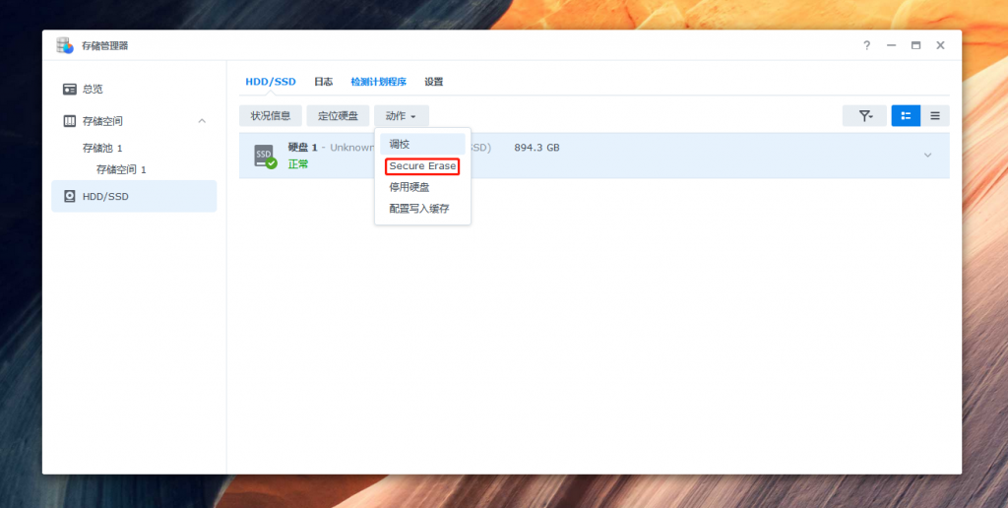Collapse the 存储空间 section chevron
1008x508 pixels.
tap(202, 121)
